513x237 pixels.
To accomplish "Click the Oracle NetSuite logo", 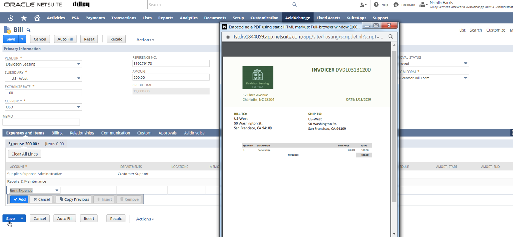I will point(33,5).
